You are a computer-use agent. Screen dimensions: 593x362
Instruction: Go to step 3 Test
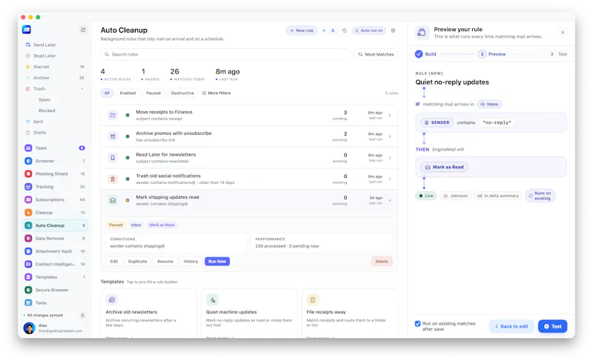tap(559, 54)
